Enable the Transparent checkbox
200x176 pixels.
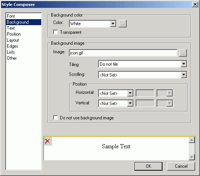55,32
